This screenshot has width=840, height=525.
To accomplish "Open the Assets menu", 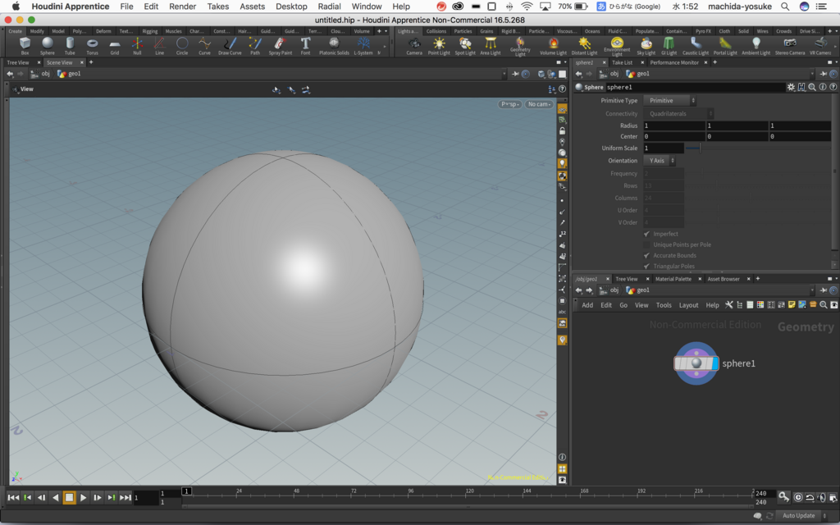I will (x=253, y=7).
